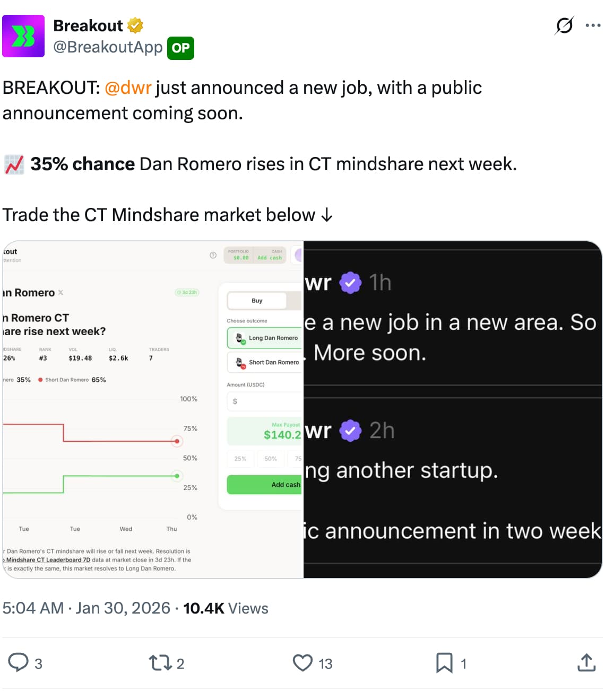The height and width of the screenshot is (691, 605).
Task: Reply to the Breakout tweet
Action: tap(20, 662)
